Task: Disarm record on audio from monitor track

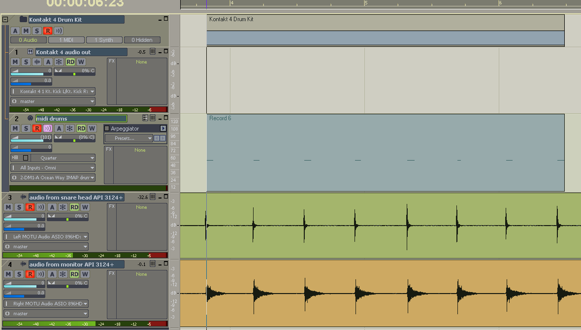Action: [x=30, y=274]
